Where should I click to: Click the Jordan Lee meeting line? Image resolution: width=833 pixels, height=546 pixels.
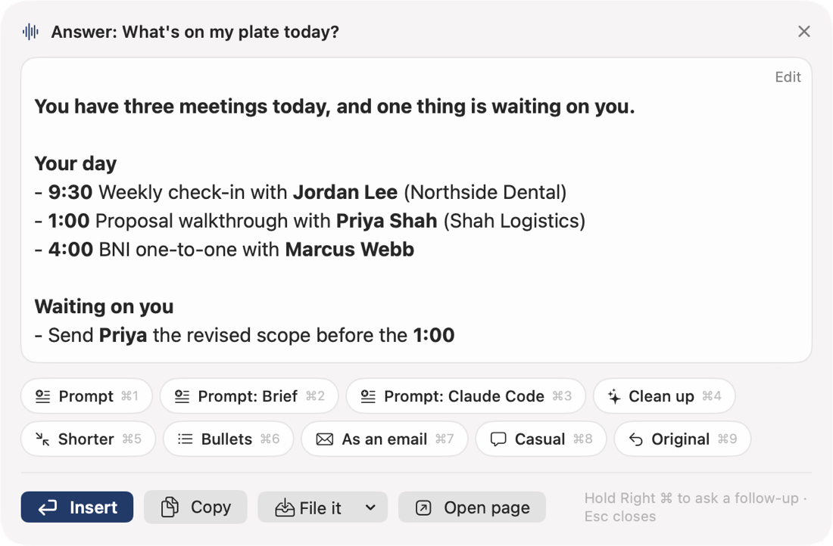[x=301, y=192]
